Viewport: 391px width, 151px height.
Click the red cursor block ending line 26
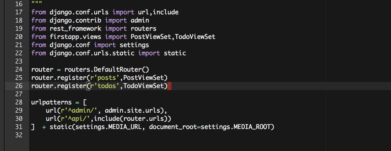tap(169, 86)
